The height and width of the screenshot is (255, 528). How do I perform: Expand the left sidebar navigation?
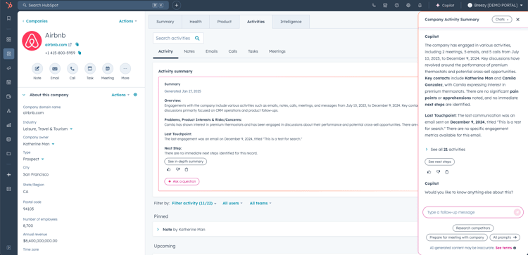(8, 247)
